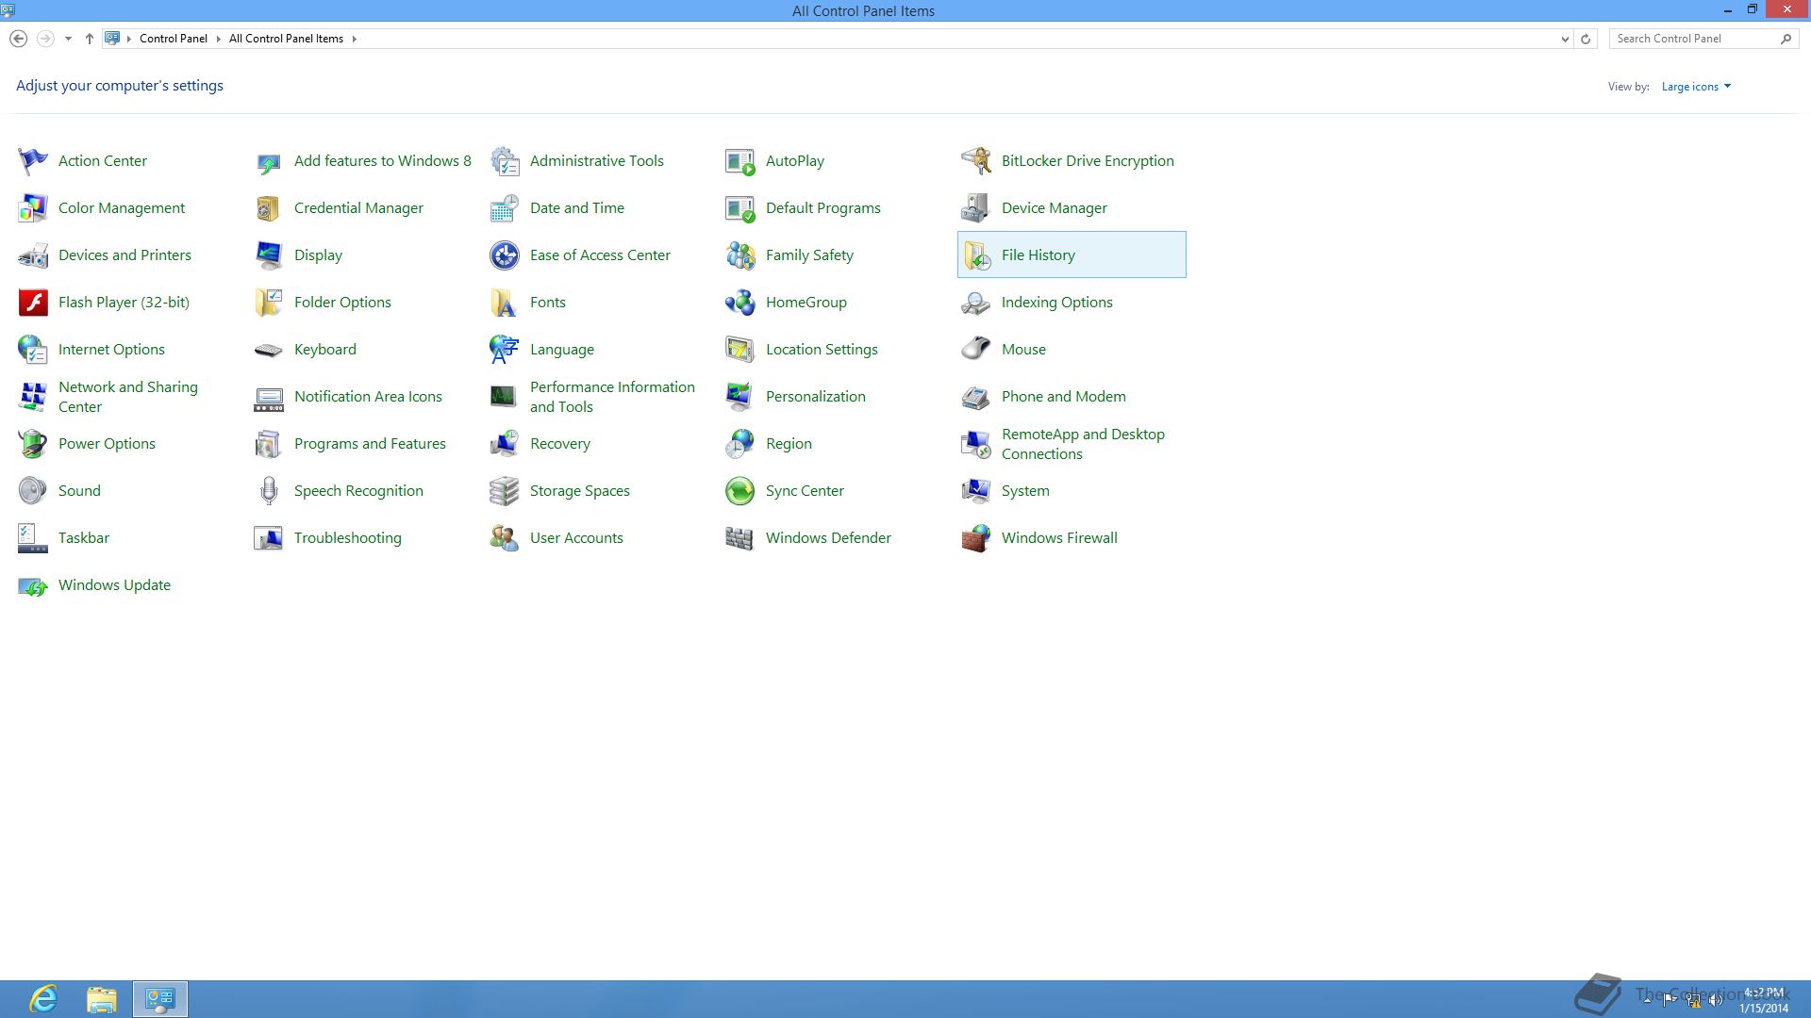Click the Windows Firewall brick wall icon
The width and height of the screenshot is (1811, 1018).
click(976, 538)
